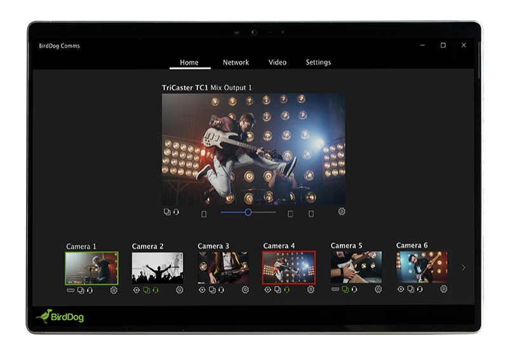The height and width of the screenshot is (357, 508).
Task: Select the Camera 6 thumbnail
Action: (422, 267)
